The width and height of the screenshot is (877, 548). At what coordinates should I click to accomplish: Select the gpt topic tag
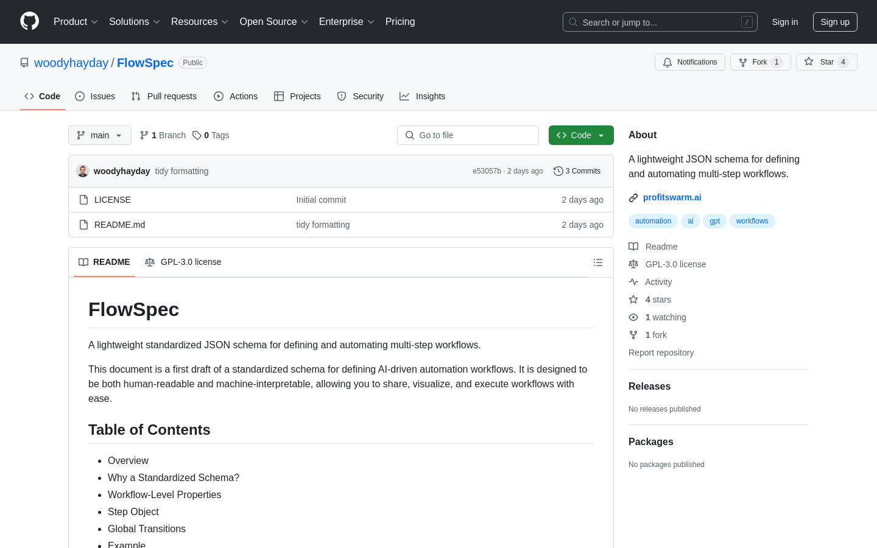tap(715, 221)
